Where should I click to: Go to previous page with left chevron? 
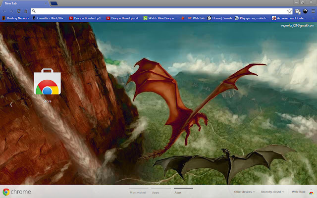pyautogui.click(x=11, y=104)
